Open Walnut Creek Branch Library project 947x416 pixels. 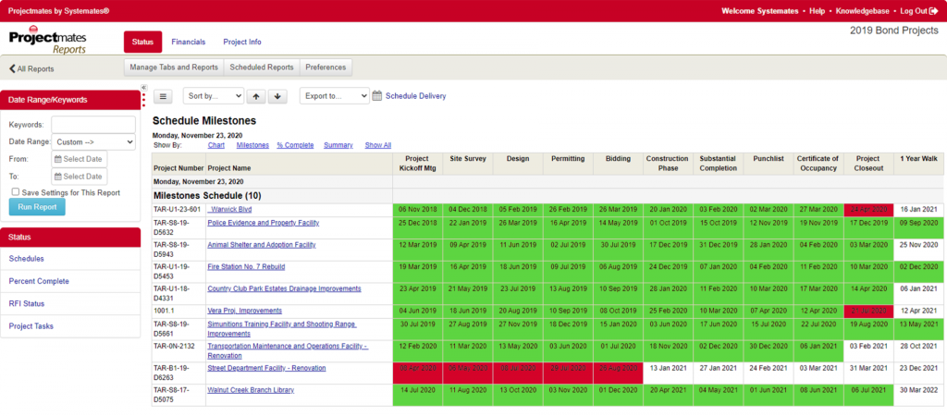pos(251,390)
